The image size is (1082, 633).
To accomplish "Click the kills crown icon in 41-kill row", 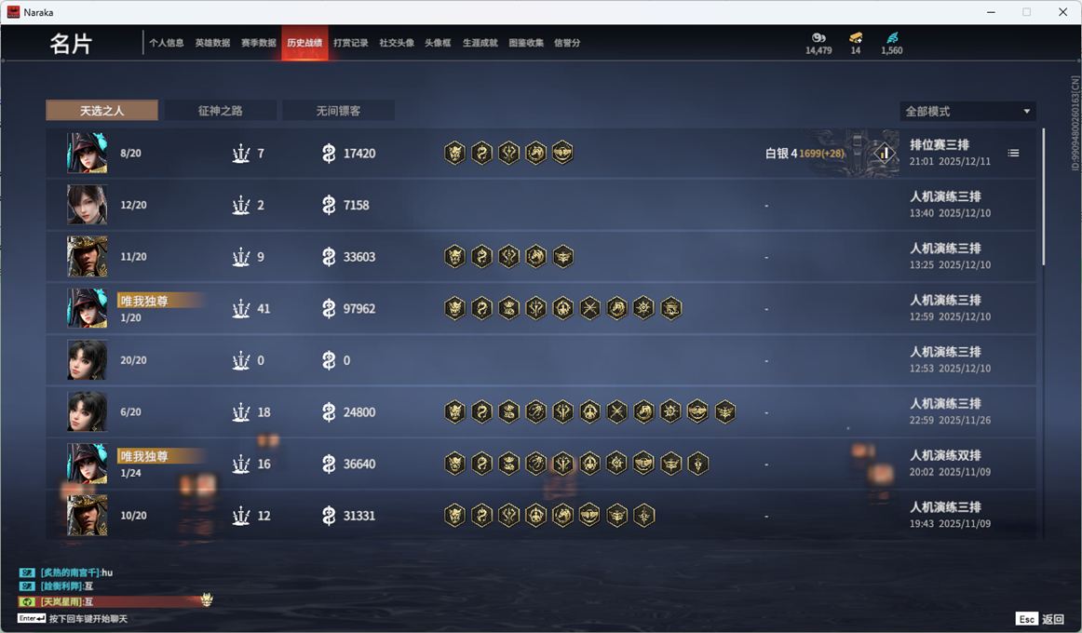I will coord(241,308).
